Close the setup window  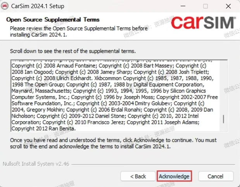pos(228,6)
